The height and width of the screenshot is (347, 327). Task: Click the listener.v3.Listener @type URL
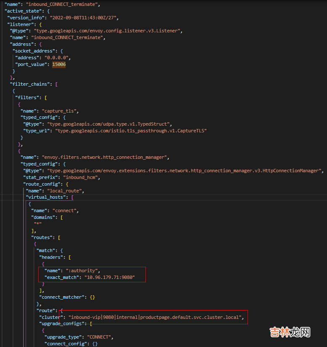108,31
